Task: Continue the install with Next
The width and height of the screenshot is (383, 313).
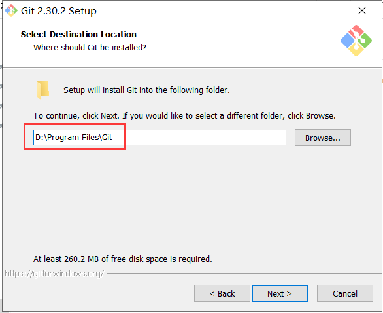Action: coord(280,293)
